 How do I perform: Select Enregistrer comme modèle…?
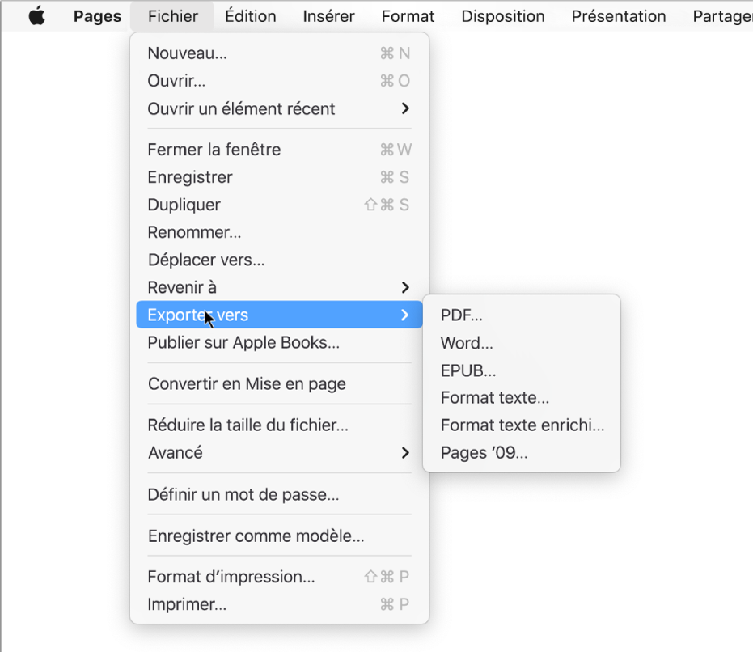pyautogui.click(x=279, y=536)
